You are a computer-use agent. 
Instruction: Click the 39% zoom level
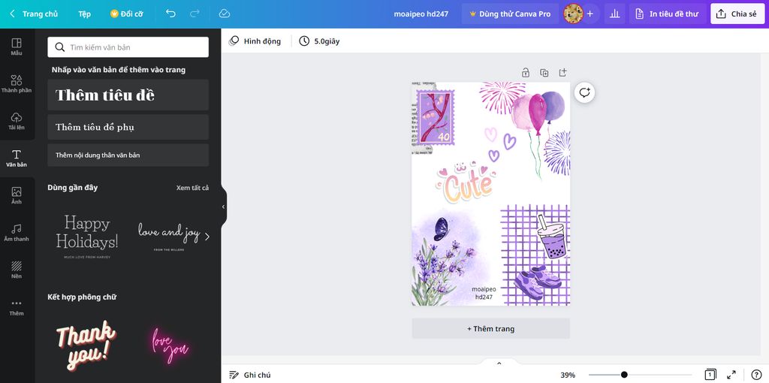[568, 375]
